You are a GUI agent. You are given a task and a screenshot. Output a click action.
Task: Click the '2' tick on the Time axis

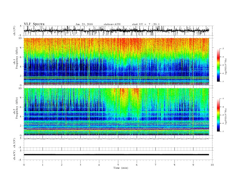62,165
